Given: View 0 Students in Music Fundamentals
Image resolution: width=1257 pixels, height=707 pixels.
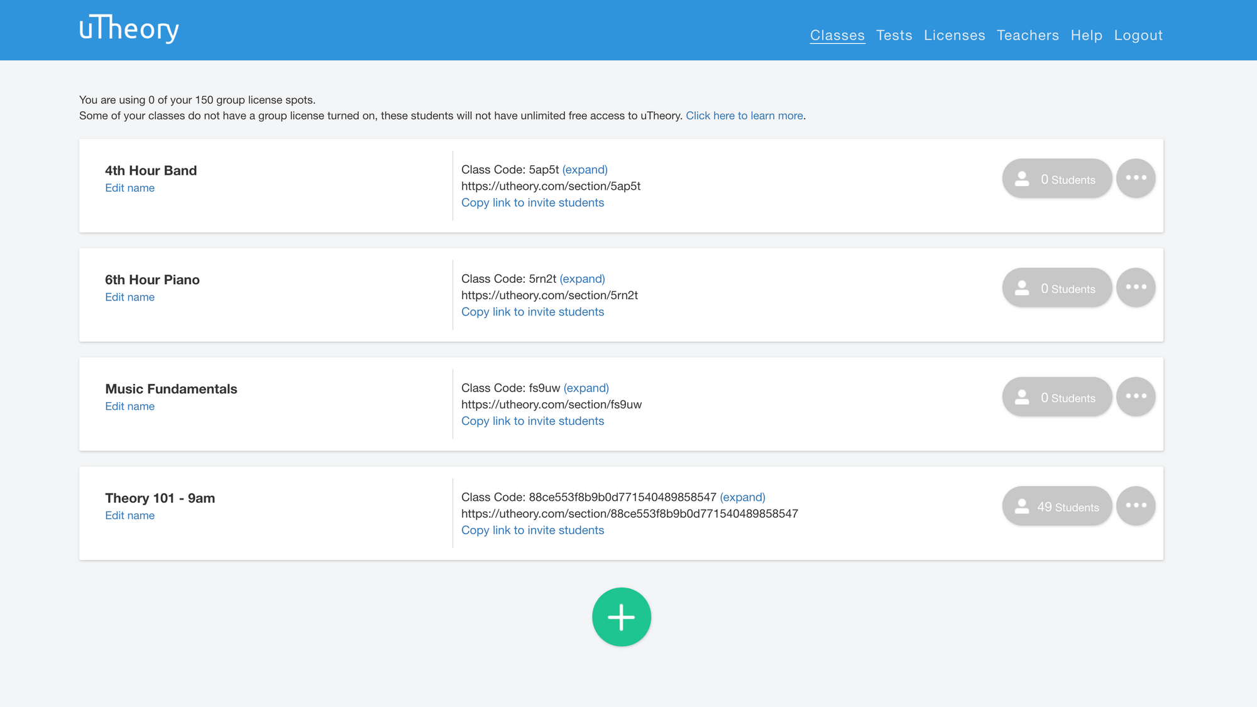Looking at the screenshot, I should click(x=1057, y=397).
